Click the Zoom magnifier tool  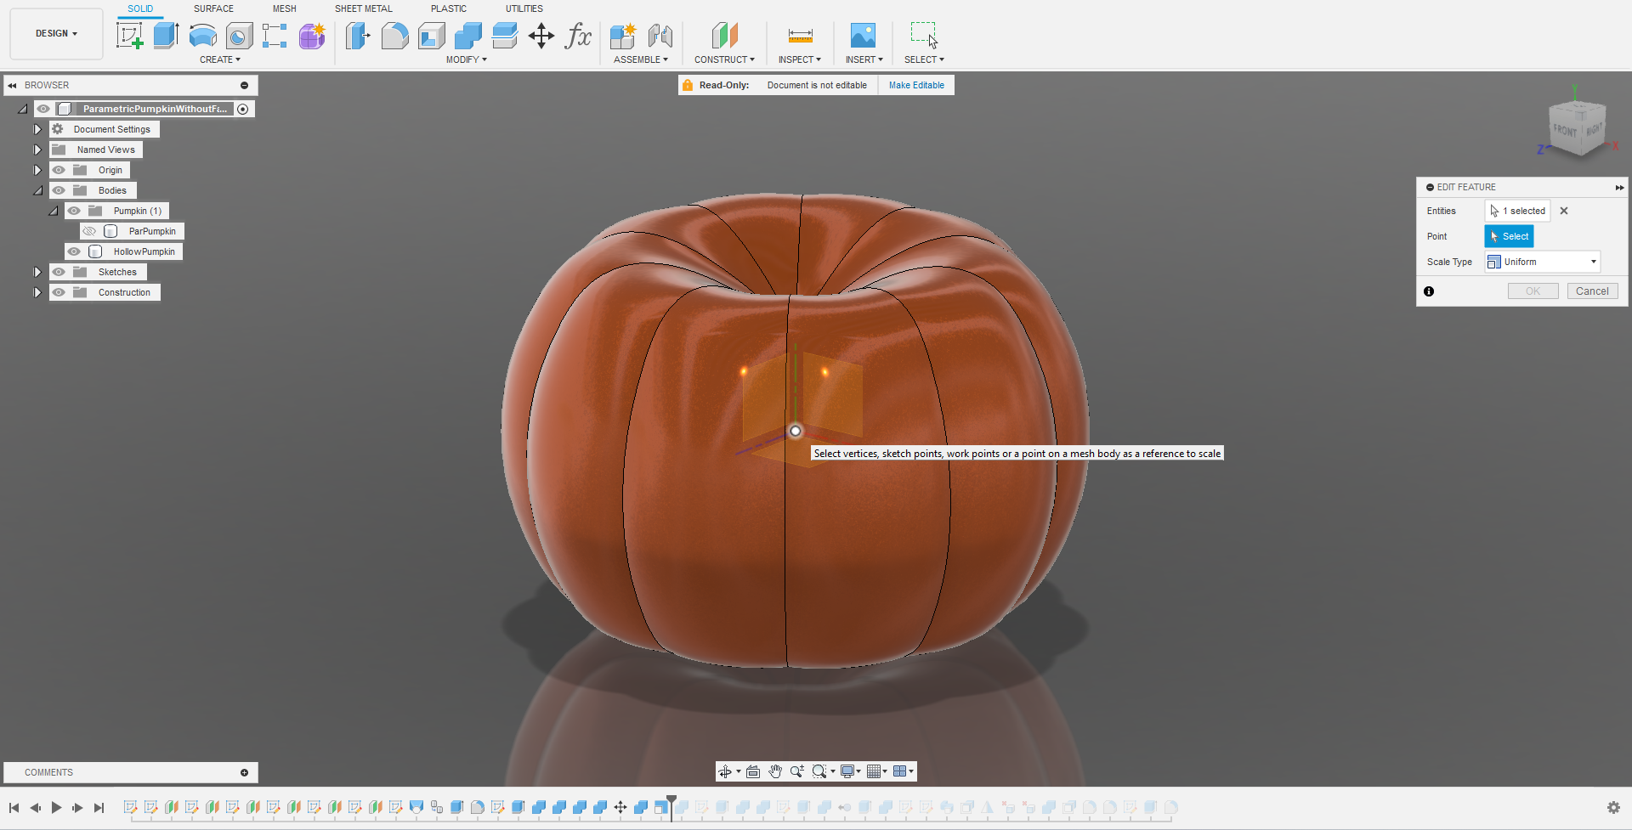pyautogui.click(x=796, y=771)
